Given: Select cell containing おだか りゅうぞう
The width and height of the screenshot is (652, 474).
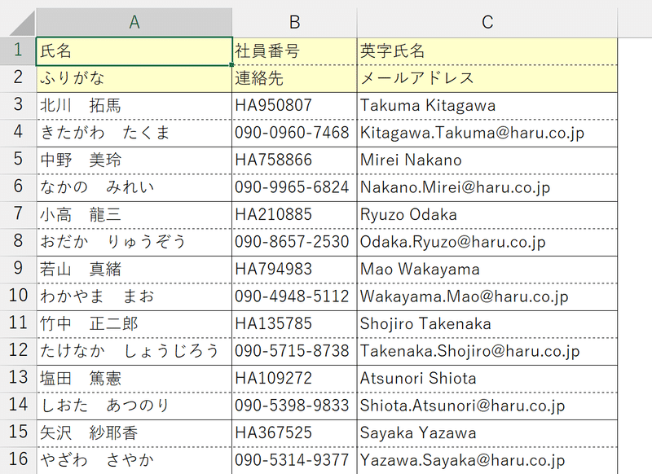Looking at the screenshot, I should tap(134, 242).
